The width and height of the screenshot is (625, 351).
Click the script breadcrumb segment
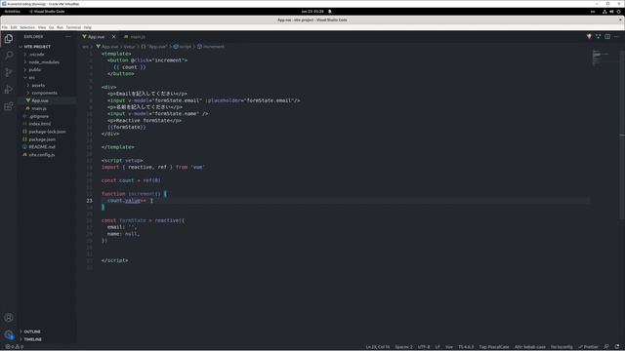183,47
